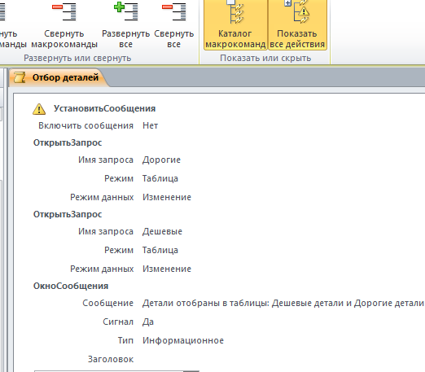
Task: Click the Включить сообщения label
Action: [x=85, y=125]
